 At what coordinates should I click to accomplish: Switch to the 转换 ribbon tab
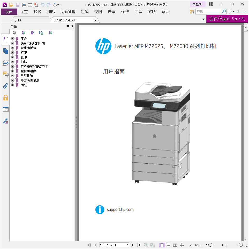pos(37,12)
